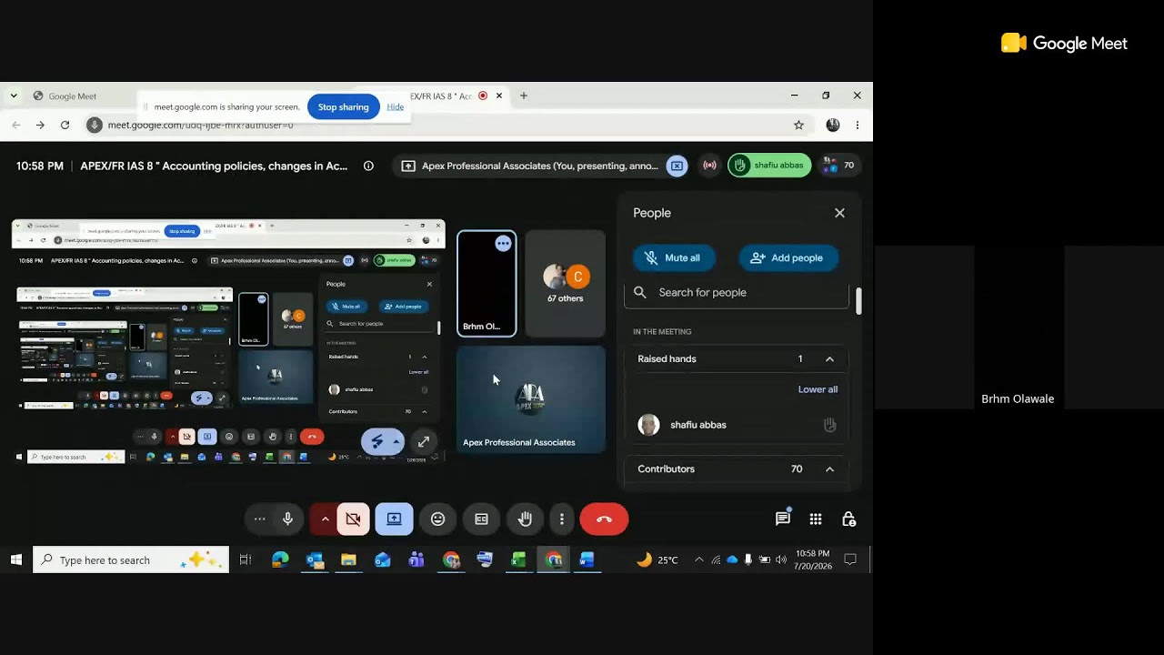Viewport: 1164px width, 655px height.
Task: Turn on captions with the CC button
Action: (x=481, y=519)
